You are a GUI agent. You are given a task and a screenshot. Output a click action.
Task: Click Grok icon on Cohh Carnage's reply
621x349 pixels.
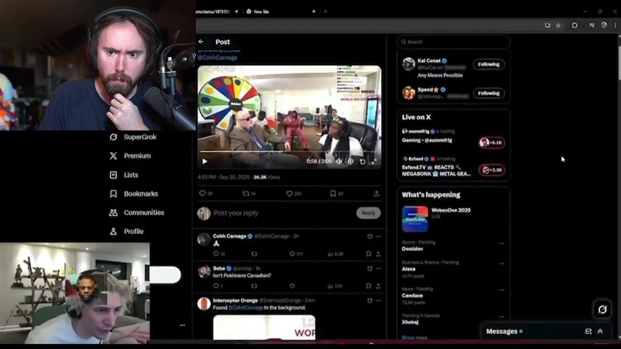coord(370,237)
